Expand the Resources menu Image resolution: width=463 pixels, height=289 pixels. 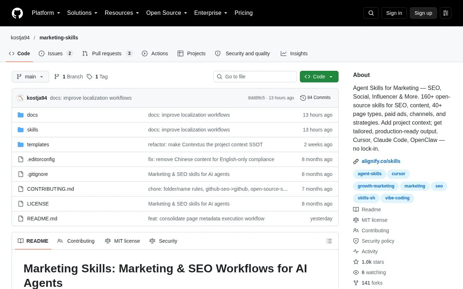click(x=122, y=13)
